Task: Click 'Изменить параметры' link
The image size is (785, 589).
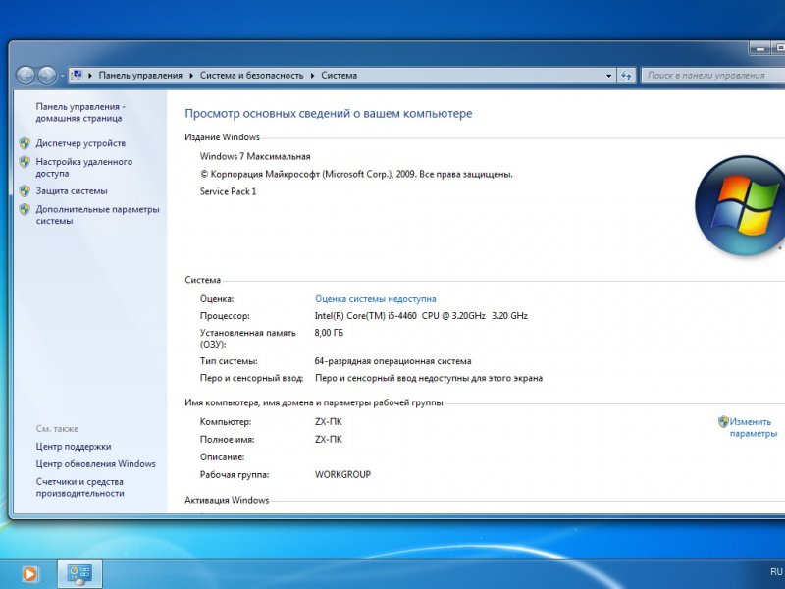Action: (x=753, y=427)
